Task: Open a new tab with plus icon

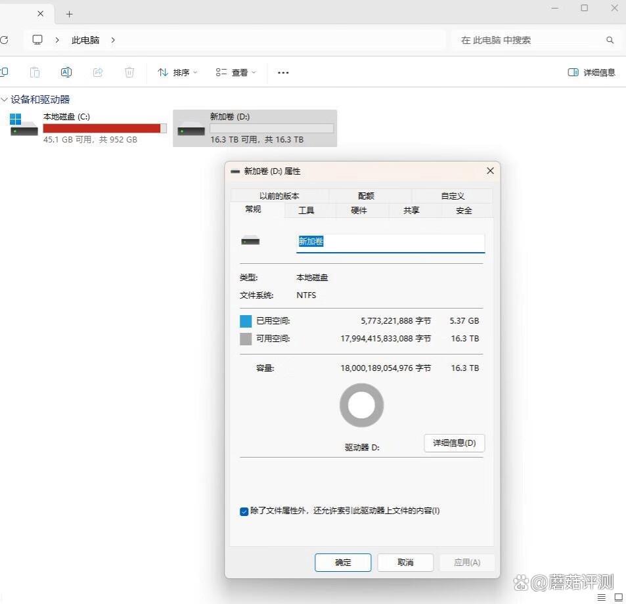Action: 70,14
